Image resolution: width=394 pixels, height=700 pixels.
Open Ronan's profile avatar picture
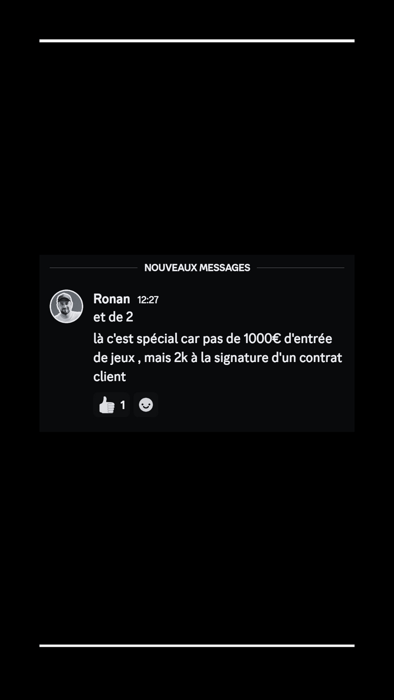click(66, 306)
